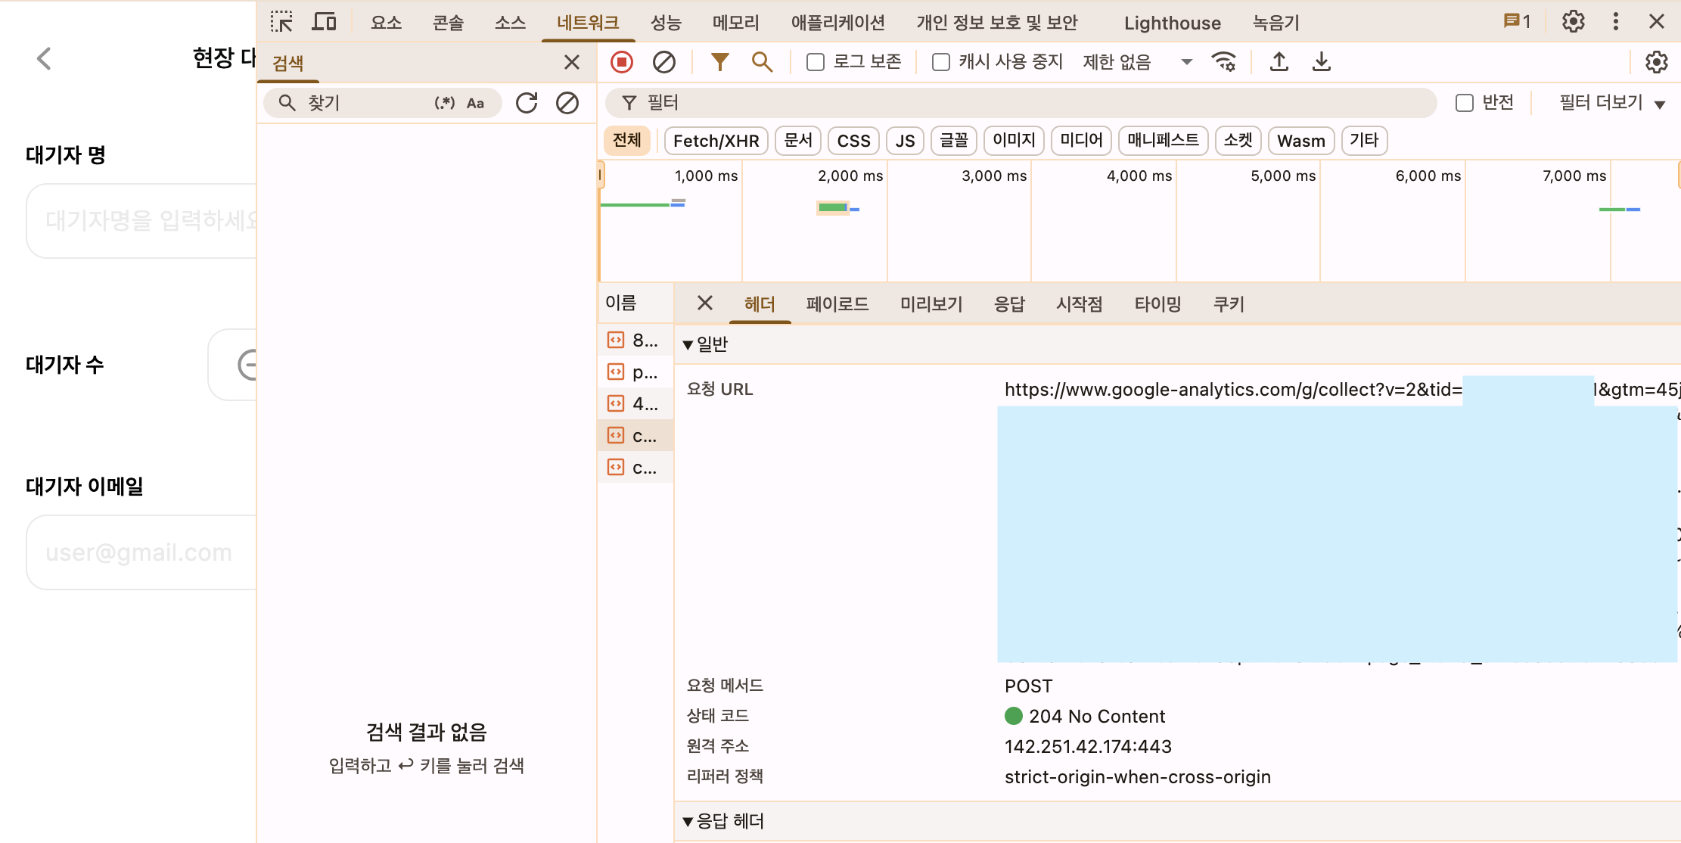The width and height of the screenshot is (1681, 843).
Task: Open the 페이로드 request tab
Action: tap(837, 304)
